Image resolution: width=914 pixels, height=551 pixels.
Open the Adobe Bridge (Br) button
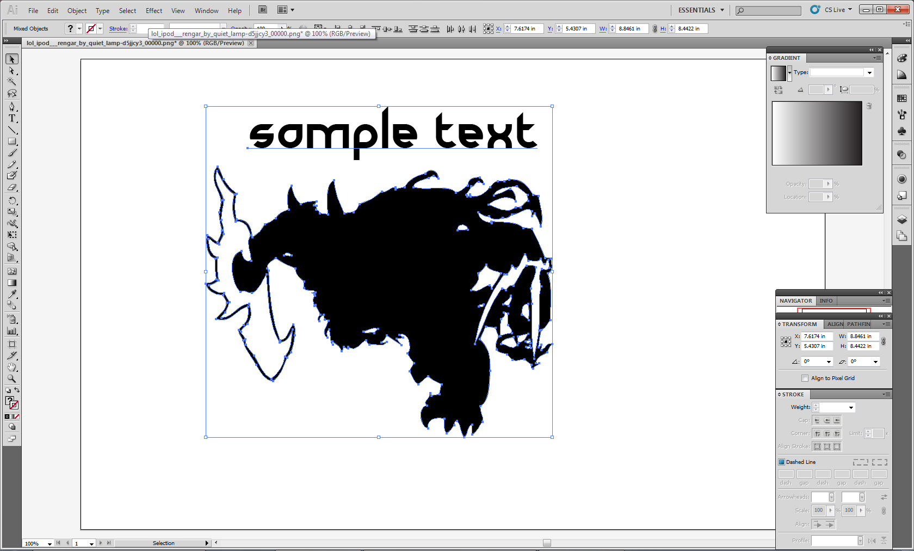pyautogui.click(x=263, y=10)
